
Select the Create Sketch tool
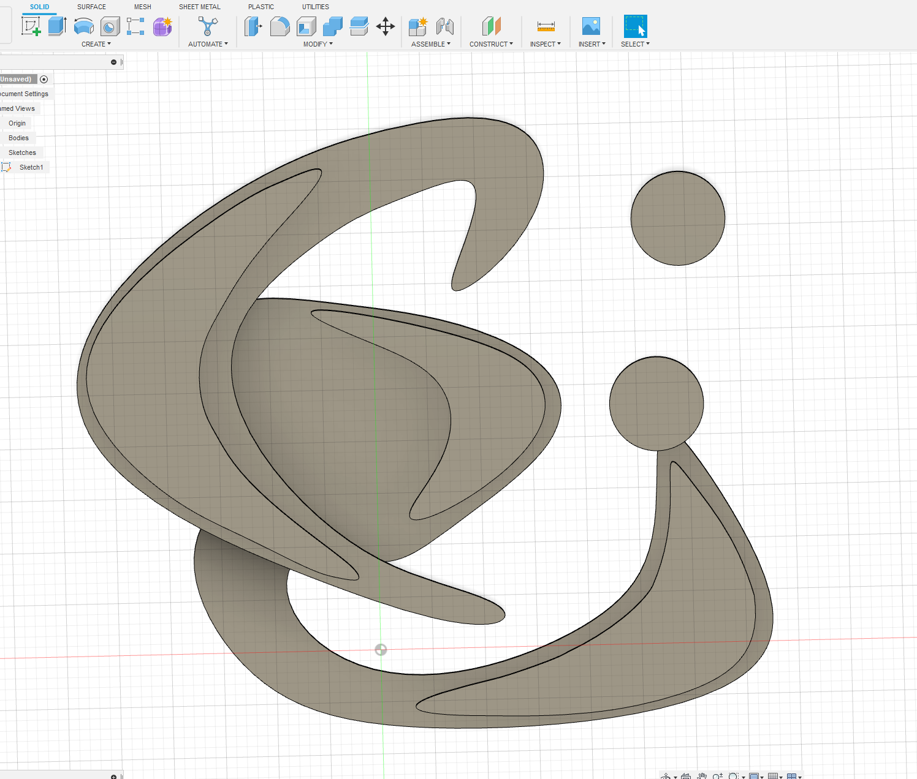click(31, 26)
